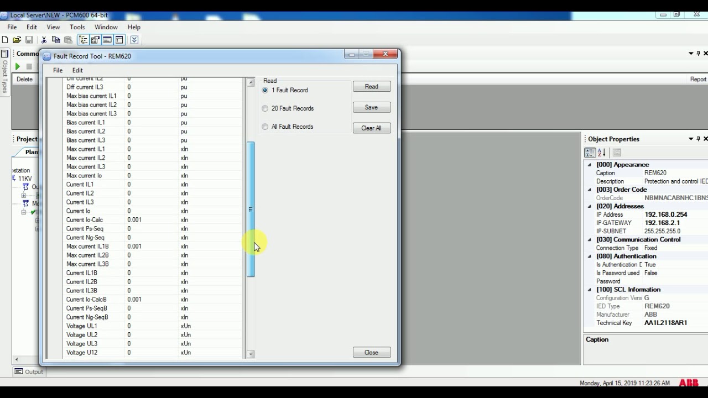Select the Bias current IL2 row
This screenshot has width=708, height=398.
click(153, 132)
